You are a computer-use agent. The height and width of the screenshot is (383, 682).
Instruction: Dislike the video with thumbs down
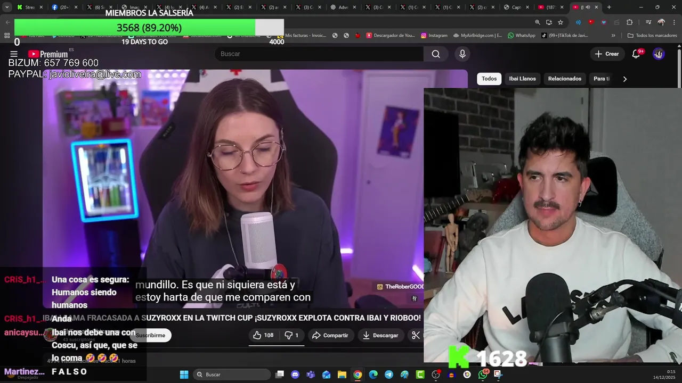(291, 335)
